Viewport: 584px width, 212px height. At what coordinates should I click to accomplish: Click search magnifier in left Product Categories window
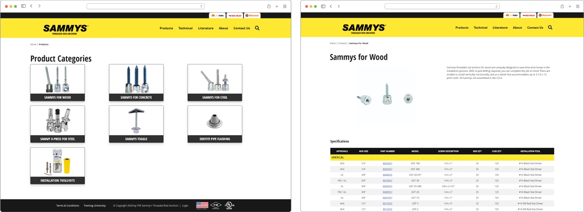[257, 28]
